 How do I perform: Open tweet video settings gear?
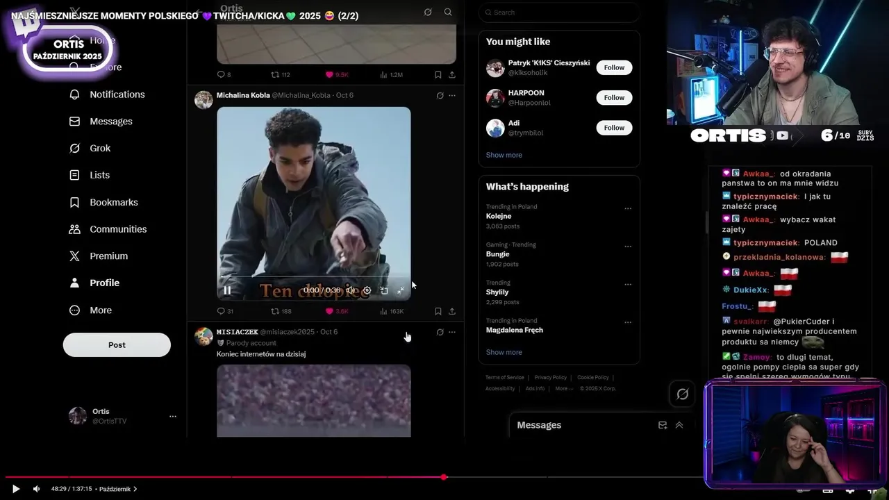pos(367,290)
